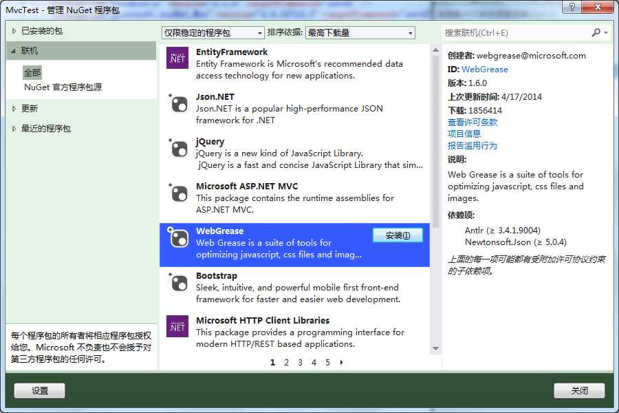Open the 最高下载量 sort dropdown

360,33
